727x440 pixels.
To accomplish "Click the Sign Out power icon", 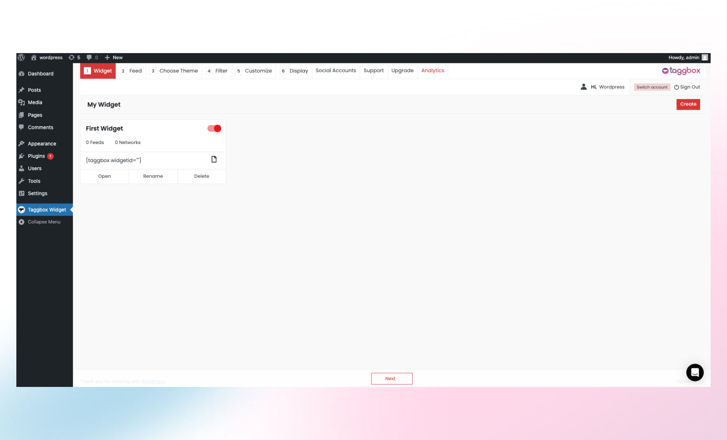I will 676,87.
